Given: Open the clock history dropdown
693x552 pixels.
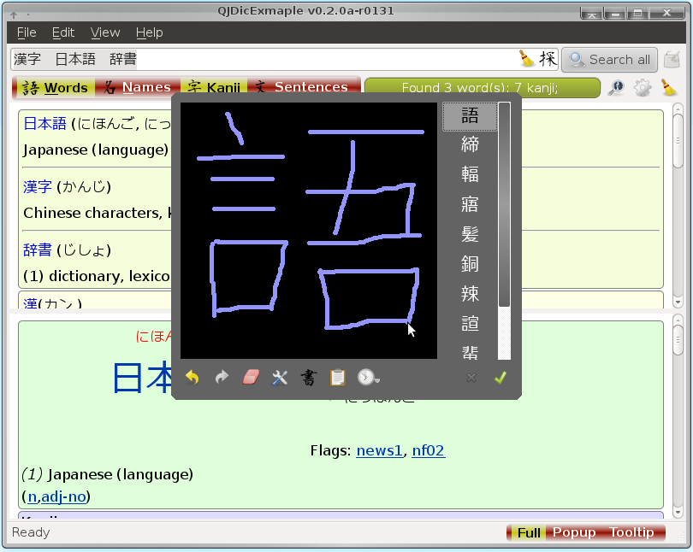Looking at the screenshot, I should [368, 378].
